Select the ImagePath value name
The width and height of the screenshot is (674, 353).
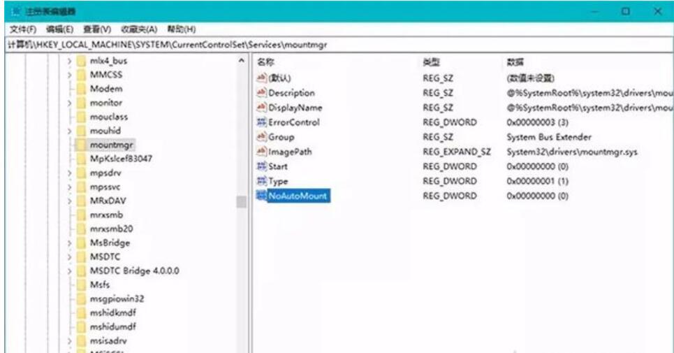290,152
